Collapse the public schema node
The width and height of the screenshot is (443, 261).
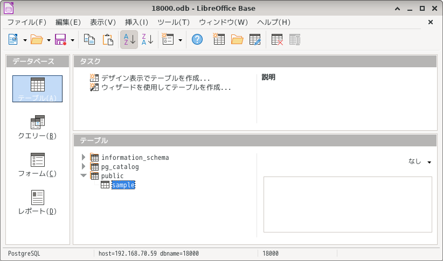[84, 175]
